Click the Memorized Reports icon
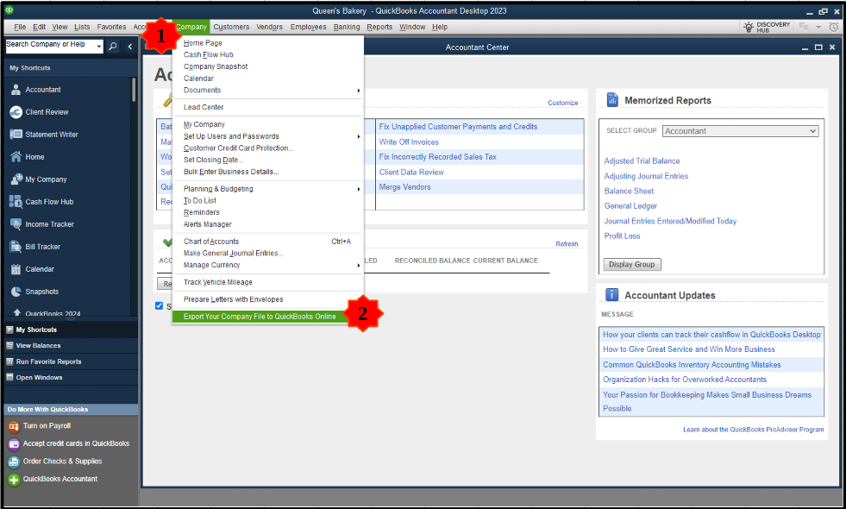Image resolution: width=846 pixels, height=509 pixels. click(x=612, y=100)
